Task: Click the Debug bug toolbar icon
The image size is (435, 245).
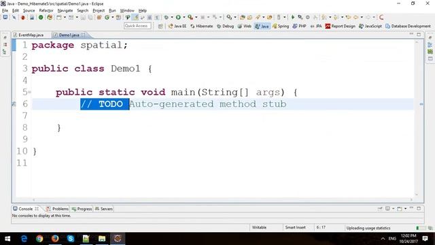Action: 166,17
